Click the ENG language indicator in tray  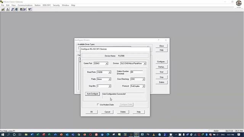(x=223, y=135)
